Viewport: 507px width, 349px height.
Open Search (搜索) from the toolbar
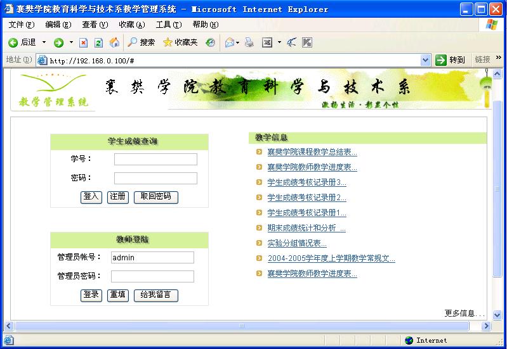tap(141, 42)
